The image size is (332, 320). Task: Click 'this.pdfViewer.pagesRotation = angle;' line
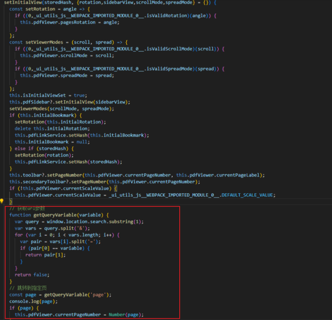70,22
